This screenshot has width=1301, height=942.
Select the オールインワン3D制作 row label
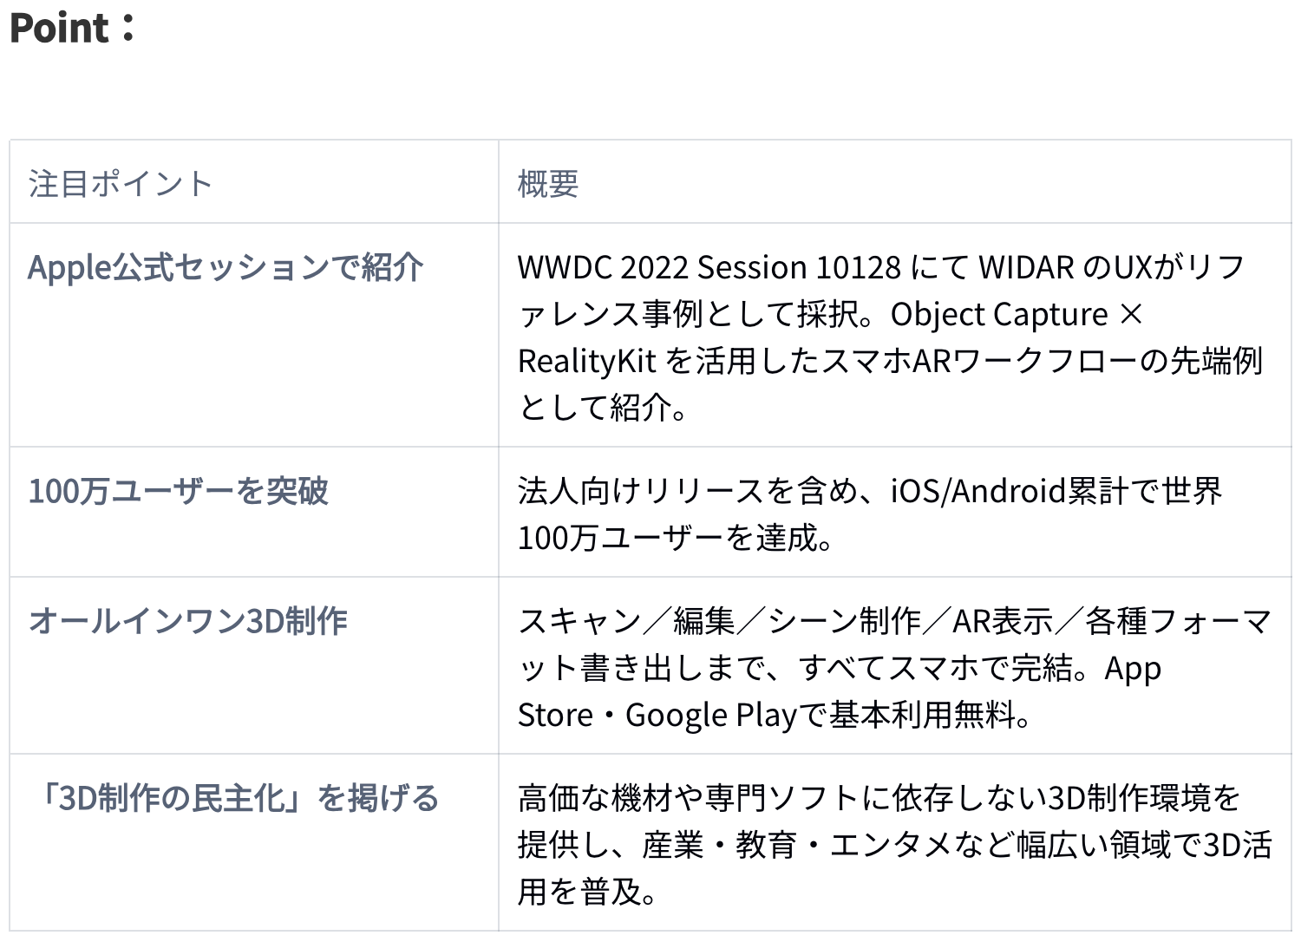(188, 621)
